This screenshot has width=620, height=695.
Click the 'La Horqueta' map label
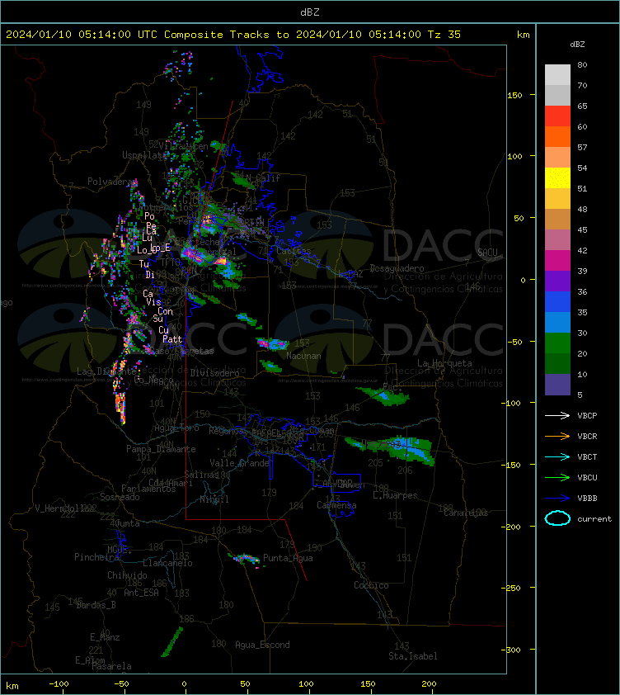pos(444,363)
